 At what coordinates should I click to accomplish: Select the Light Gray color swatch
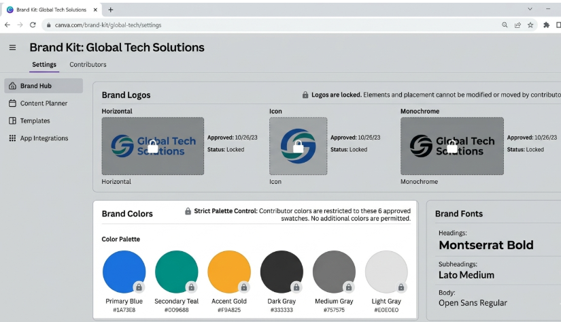pos(386,272)
